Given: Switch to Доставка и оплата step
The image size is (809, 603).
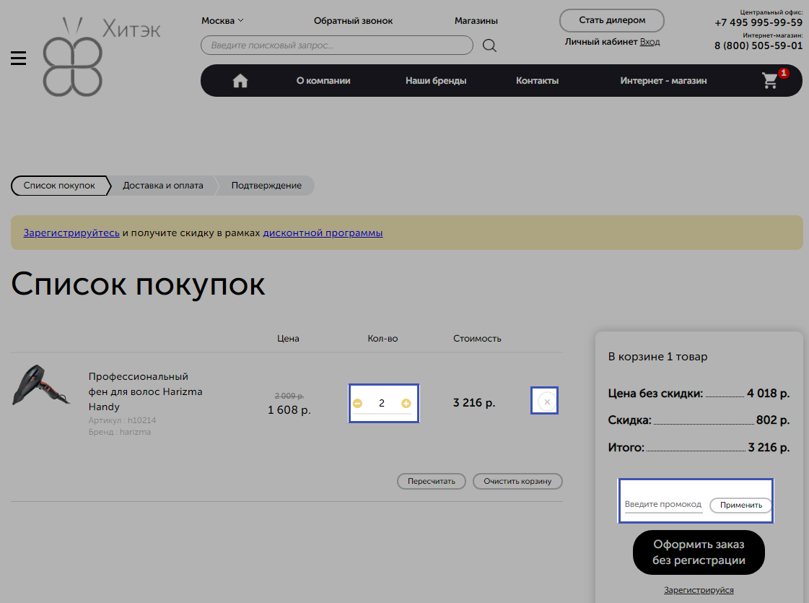Looking at the screenshot, I should (163, 186).
